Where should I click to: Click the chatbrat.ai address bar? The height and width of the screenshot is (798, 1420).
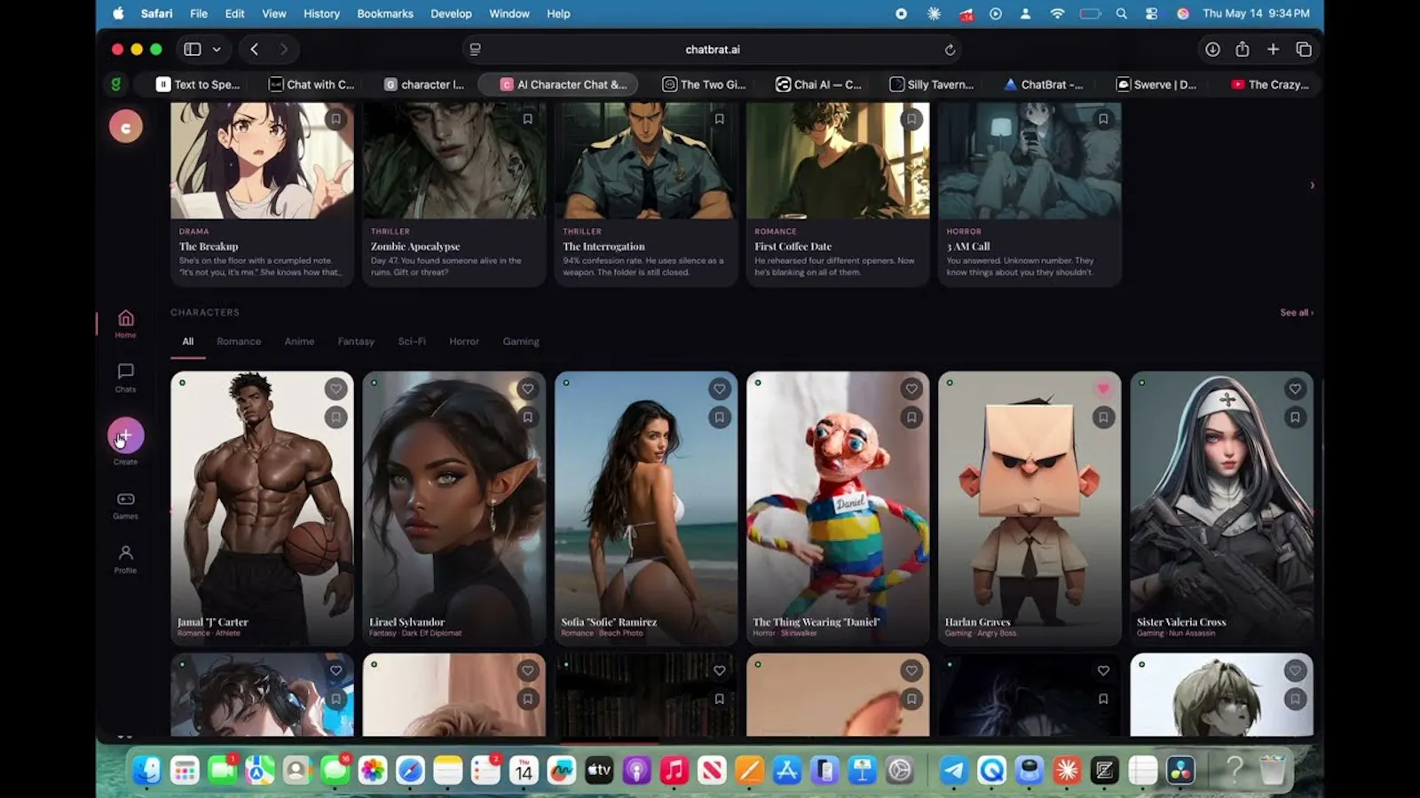[x=713, y=50]
